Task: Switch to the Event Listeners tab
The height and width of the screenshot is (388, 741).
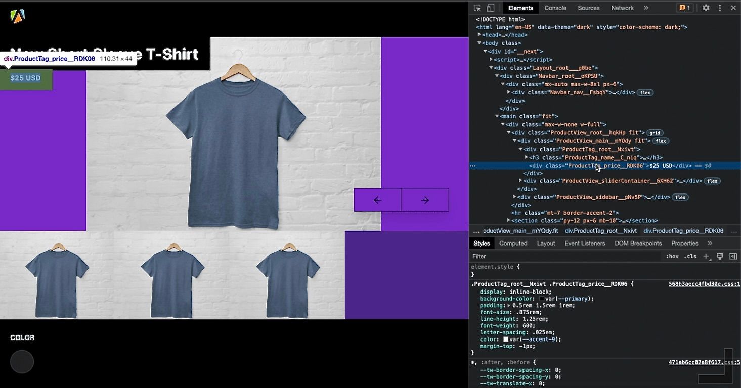Action: click(584, 243)
